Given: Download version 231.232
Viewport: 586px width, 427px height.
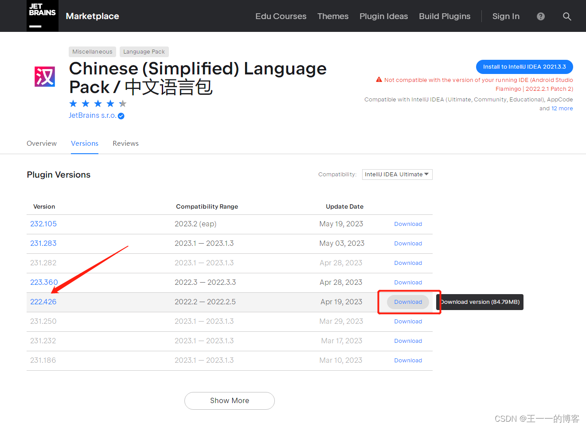Looking at the screenshot, I should click(x=408, y=341).
